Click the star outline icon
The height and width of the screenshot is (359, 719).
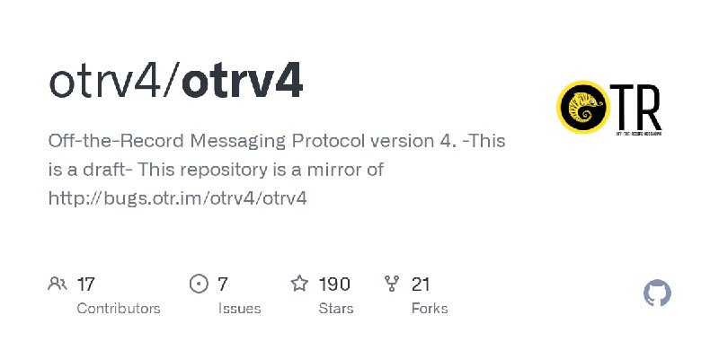(299, 284)
